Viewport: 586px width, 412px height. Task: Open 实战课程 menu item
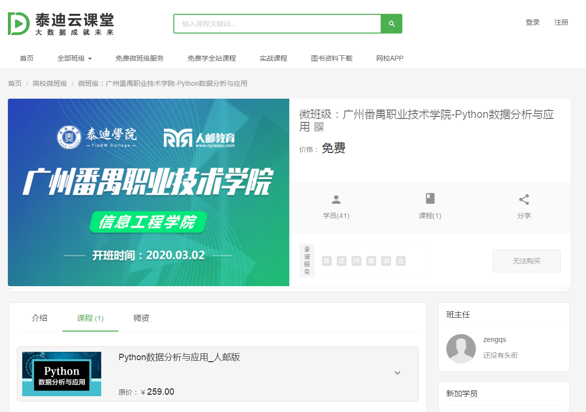[x=273, y=58]
